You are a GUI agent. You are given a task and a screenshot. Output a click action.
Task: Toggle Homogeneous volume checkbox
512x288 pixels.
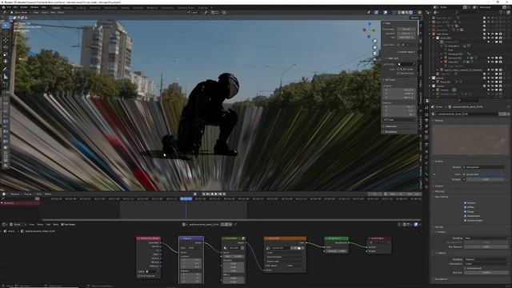pos(466,268)
